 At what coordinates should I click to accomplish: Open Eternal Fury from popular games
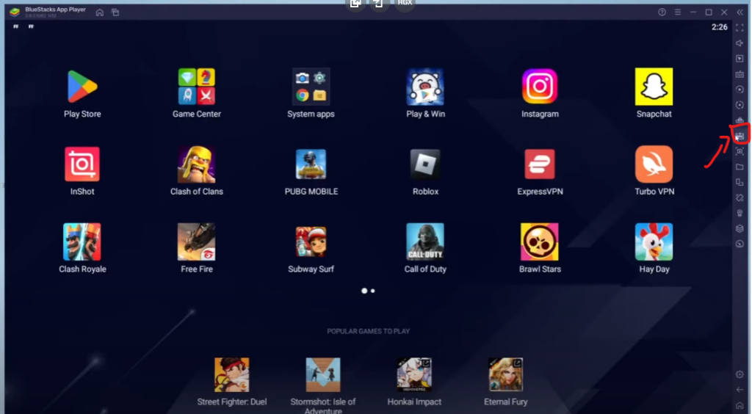point(505,374)
